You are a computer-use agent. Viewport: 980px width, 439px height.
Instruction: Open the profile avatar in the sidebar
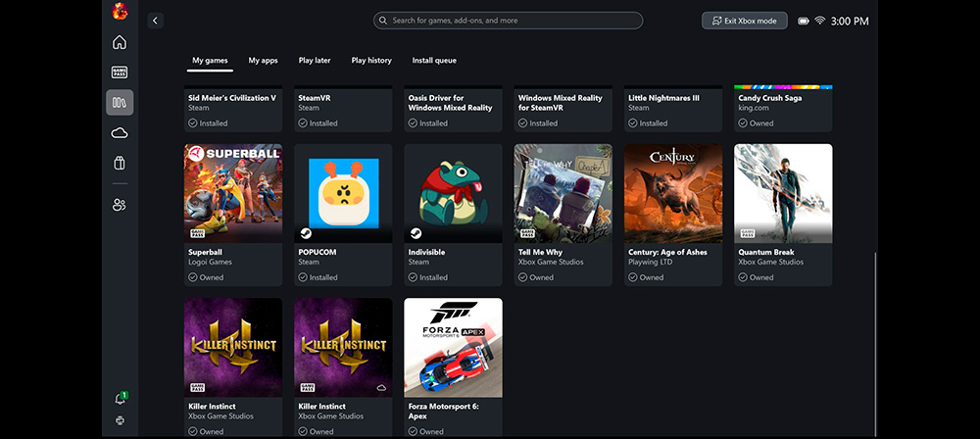tap(120, 11)
